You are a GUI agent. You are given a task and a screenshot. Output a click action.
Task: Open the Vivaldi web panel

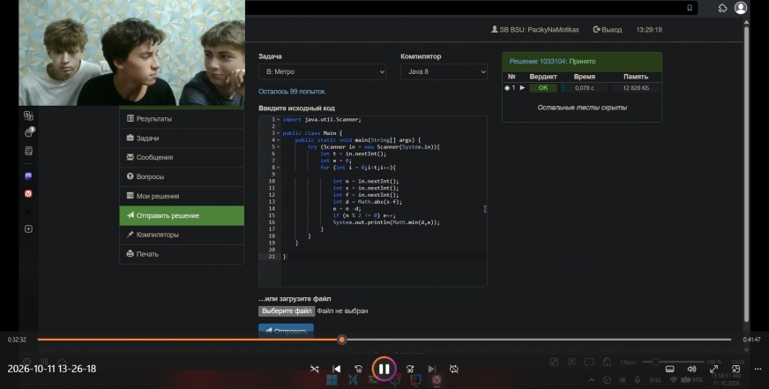[28, 194]
